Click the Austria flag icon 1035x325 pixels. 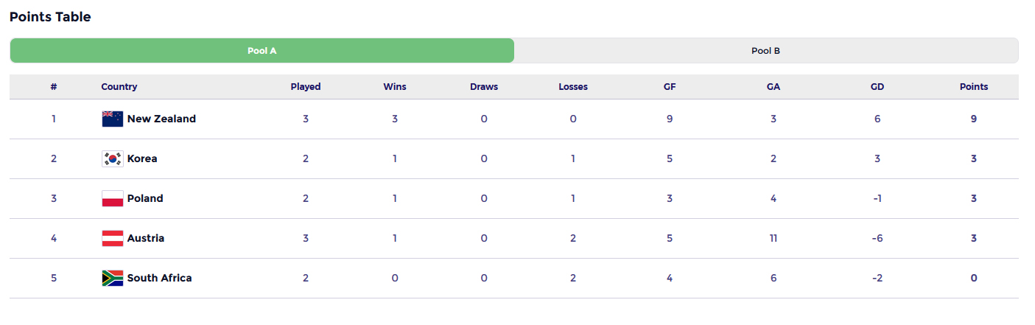112,238
